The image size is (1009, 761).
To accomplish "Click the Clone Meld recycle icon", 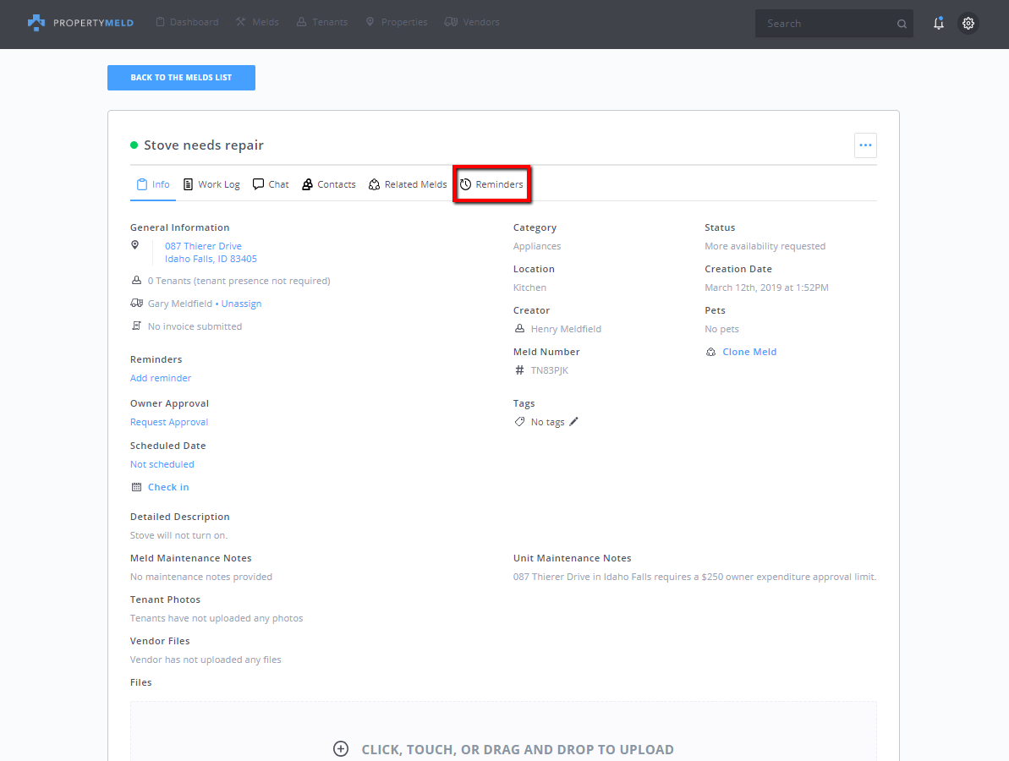I will pos(710,352).
